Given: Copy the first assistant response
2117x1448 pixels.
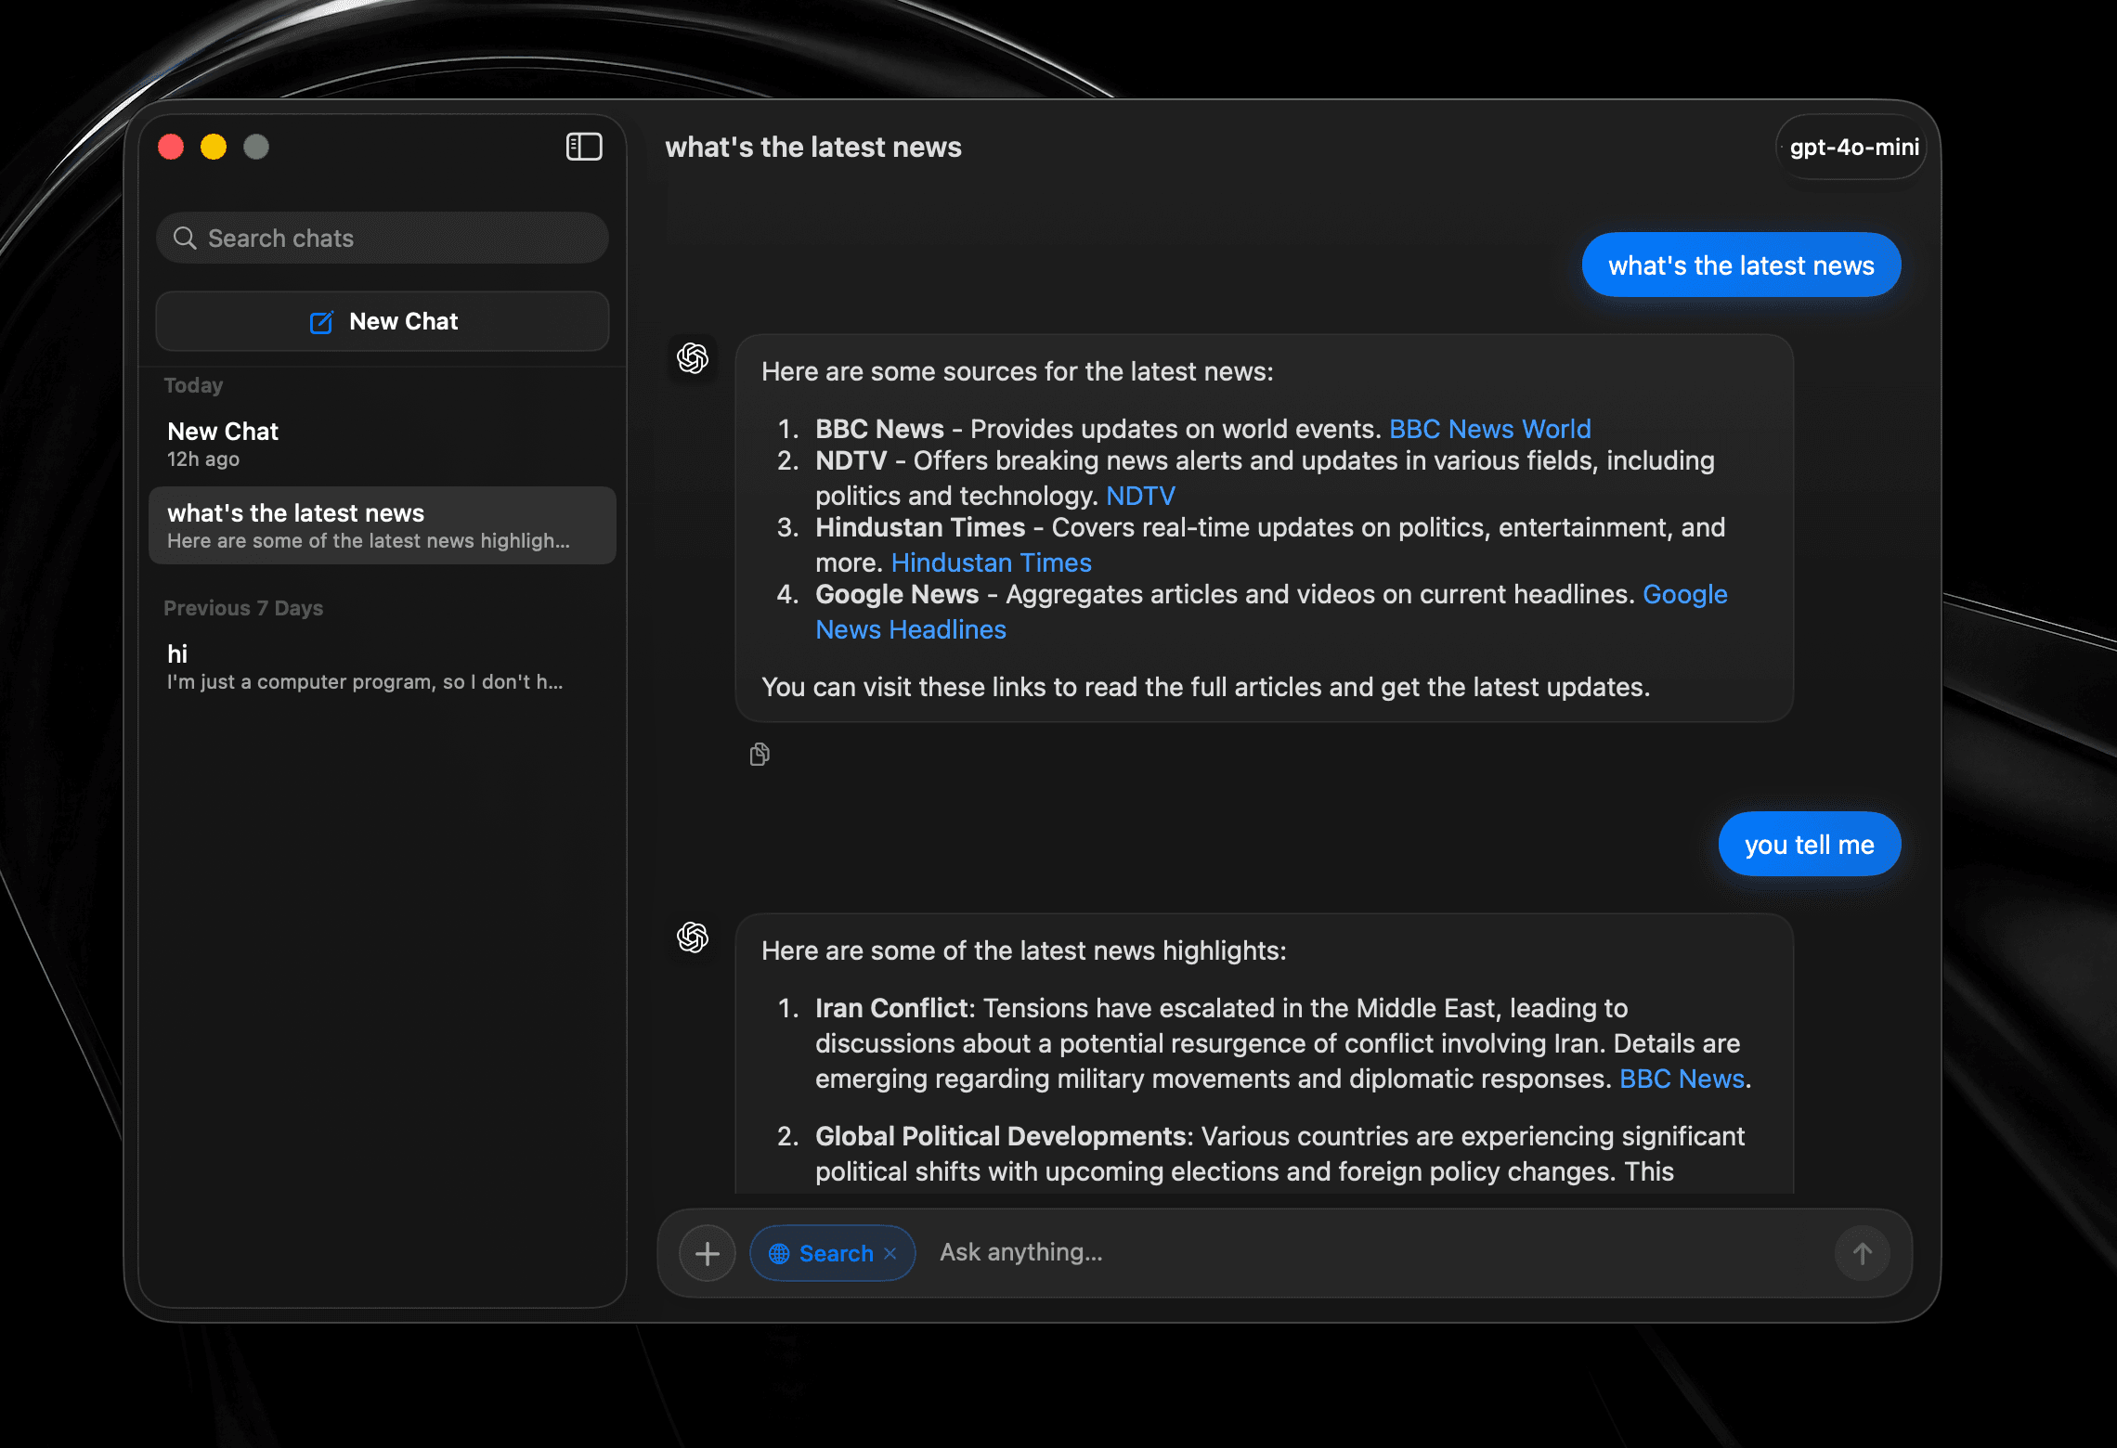Looking at the screenshot, I should tap(760, 755).
